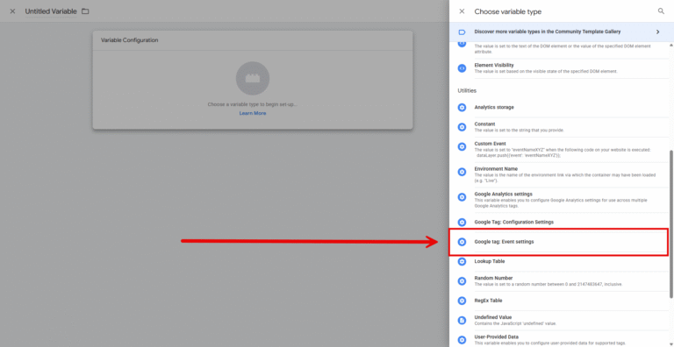
Task: Select Google Tag: Configuration Settings gear icon
Action: [x=462, y=223]
